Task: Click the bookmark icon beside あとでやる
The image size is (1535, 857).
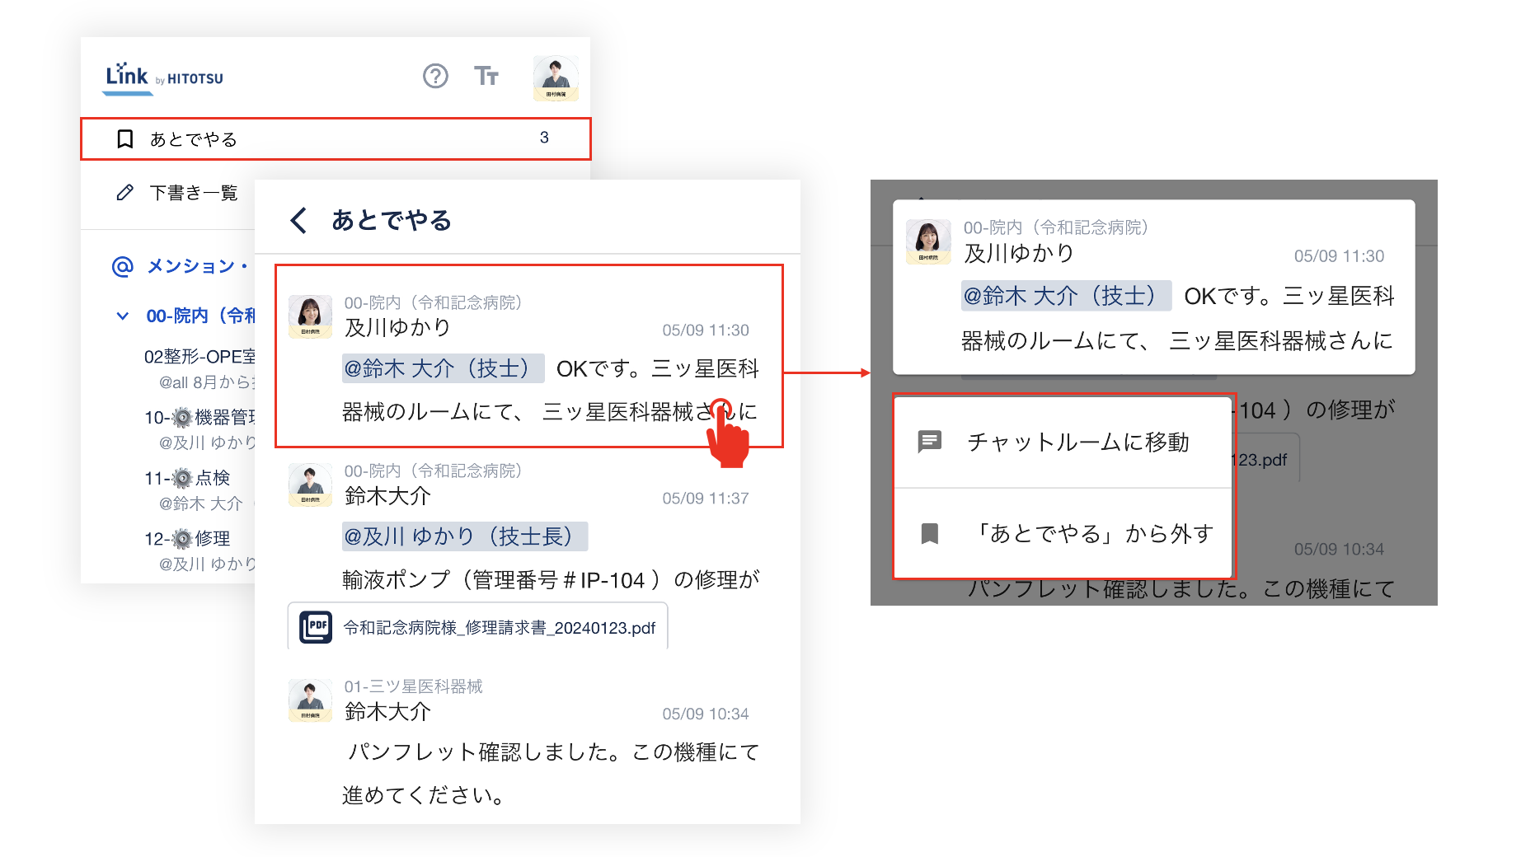Action: [125, 138]
